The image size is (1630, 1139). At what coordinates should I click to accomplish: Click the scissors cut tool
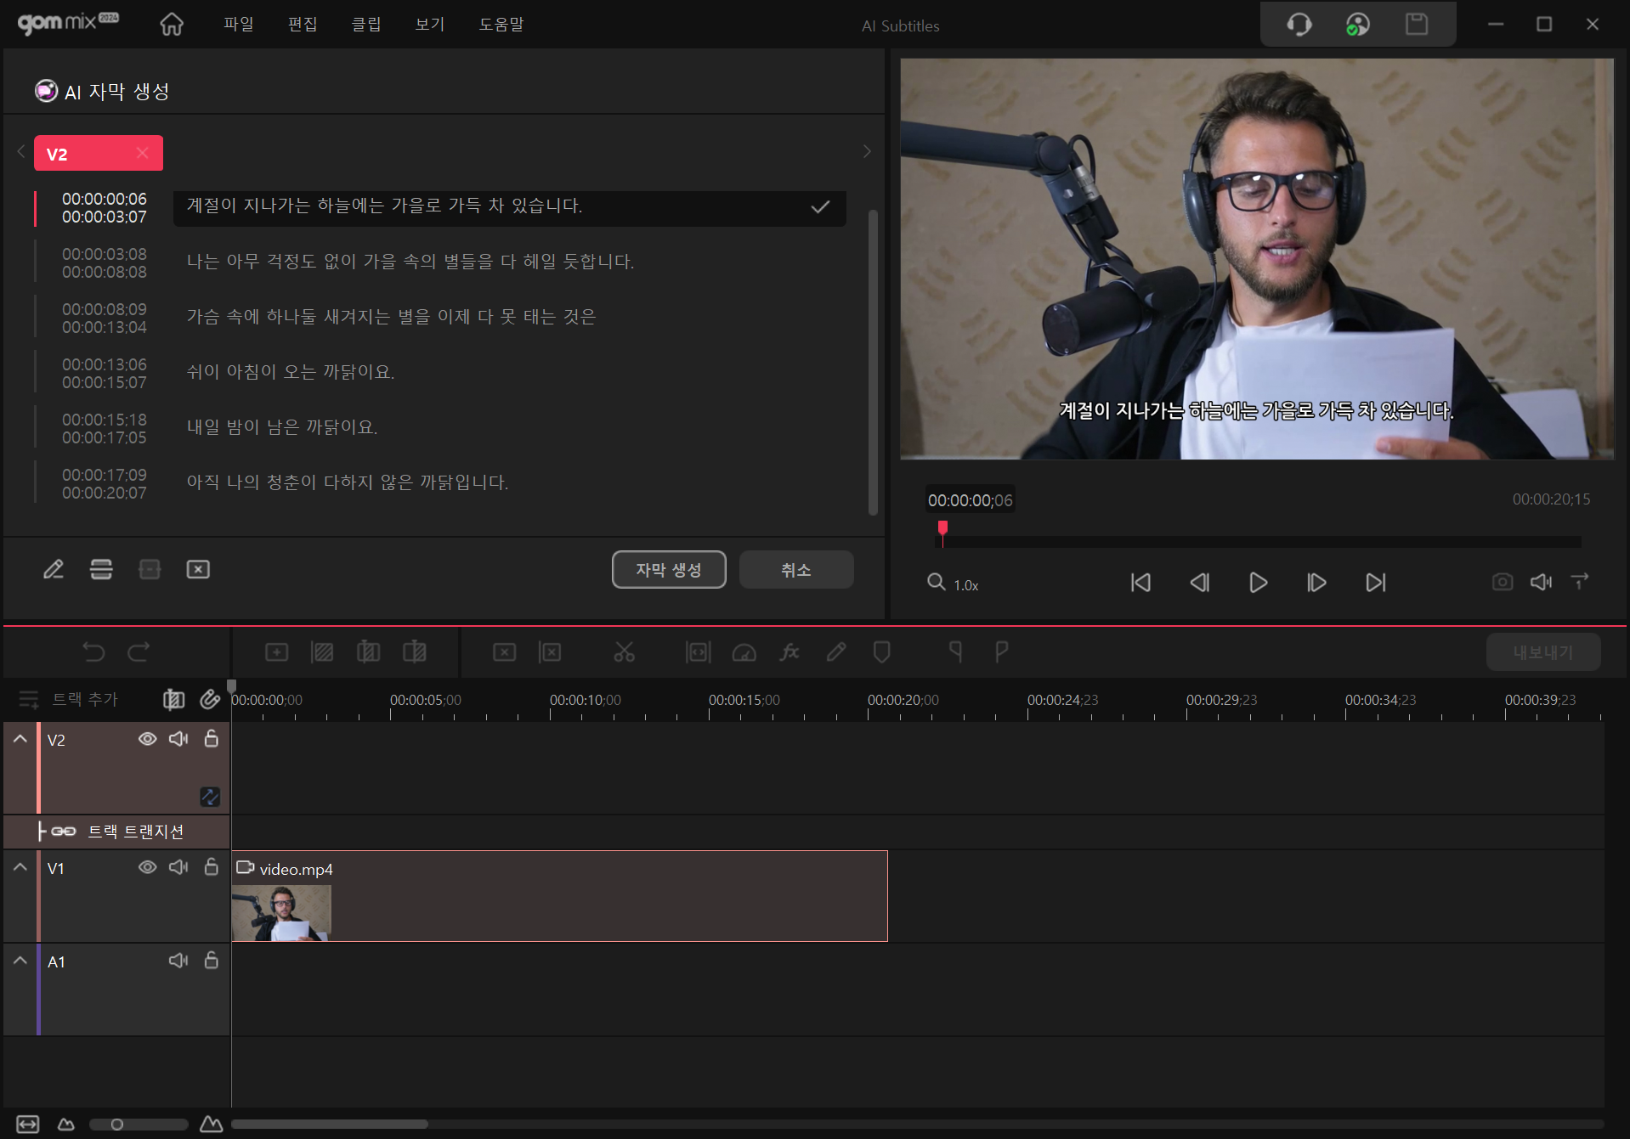pyautogui.click(x=624, y=652)
